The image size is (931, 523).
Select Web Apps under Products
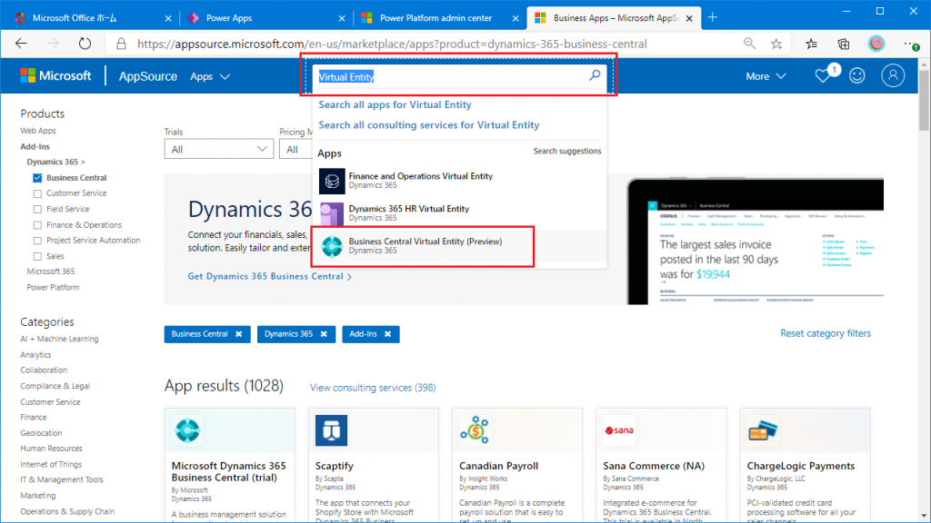pos(38,131)
